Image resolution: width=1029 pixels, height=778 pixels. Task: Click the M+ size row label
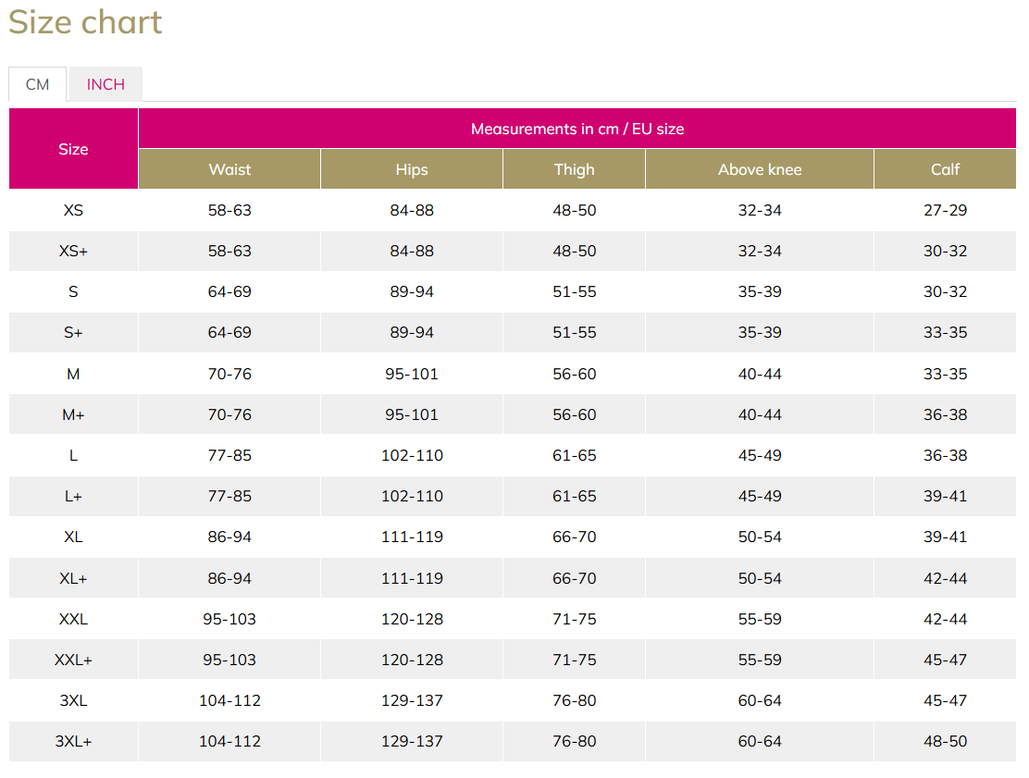pyautogui.click(x=73, y=414)
